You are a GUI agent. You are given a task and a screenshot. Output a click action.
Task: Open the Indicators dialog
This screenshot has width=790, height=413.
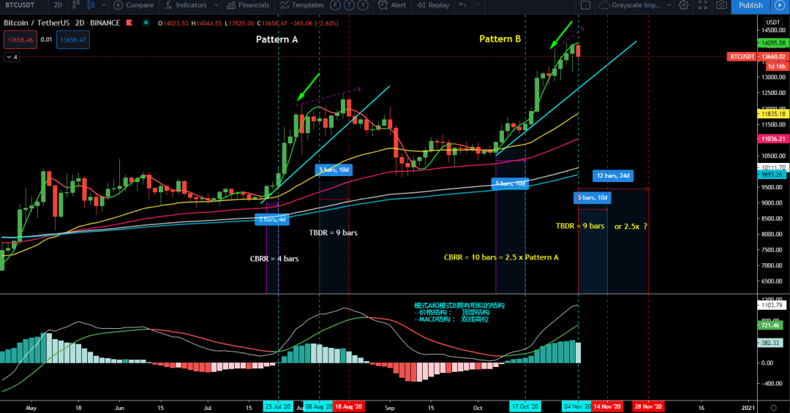tap(187, 5)
